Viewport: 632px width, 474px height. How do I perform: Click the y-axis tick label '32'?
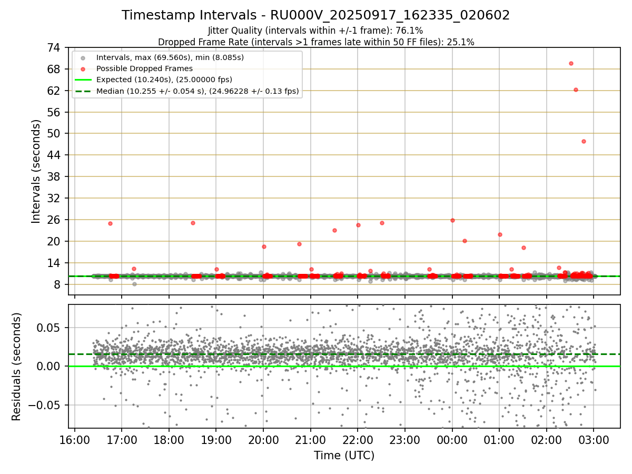55,199
